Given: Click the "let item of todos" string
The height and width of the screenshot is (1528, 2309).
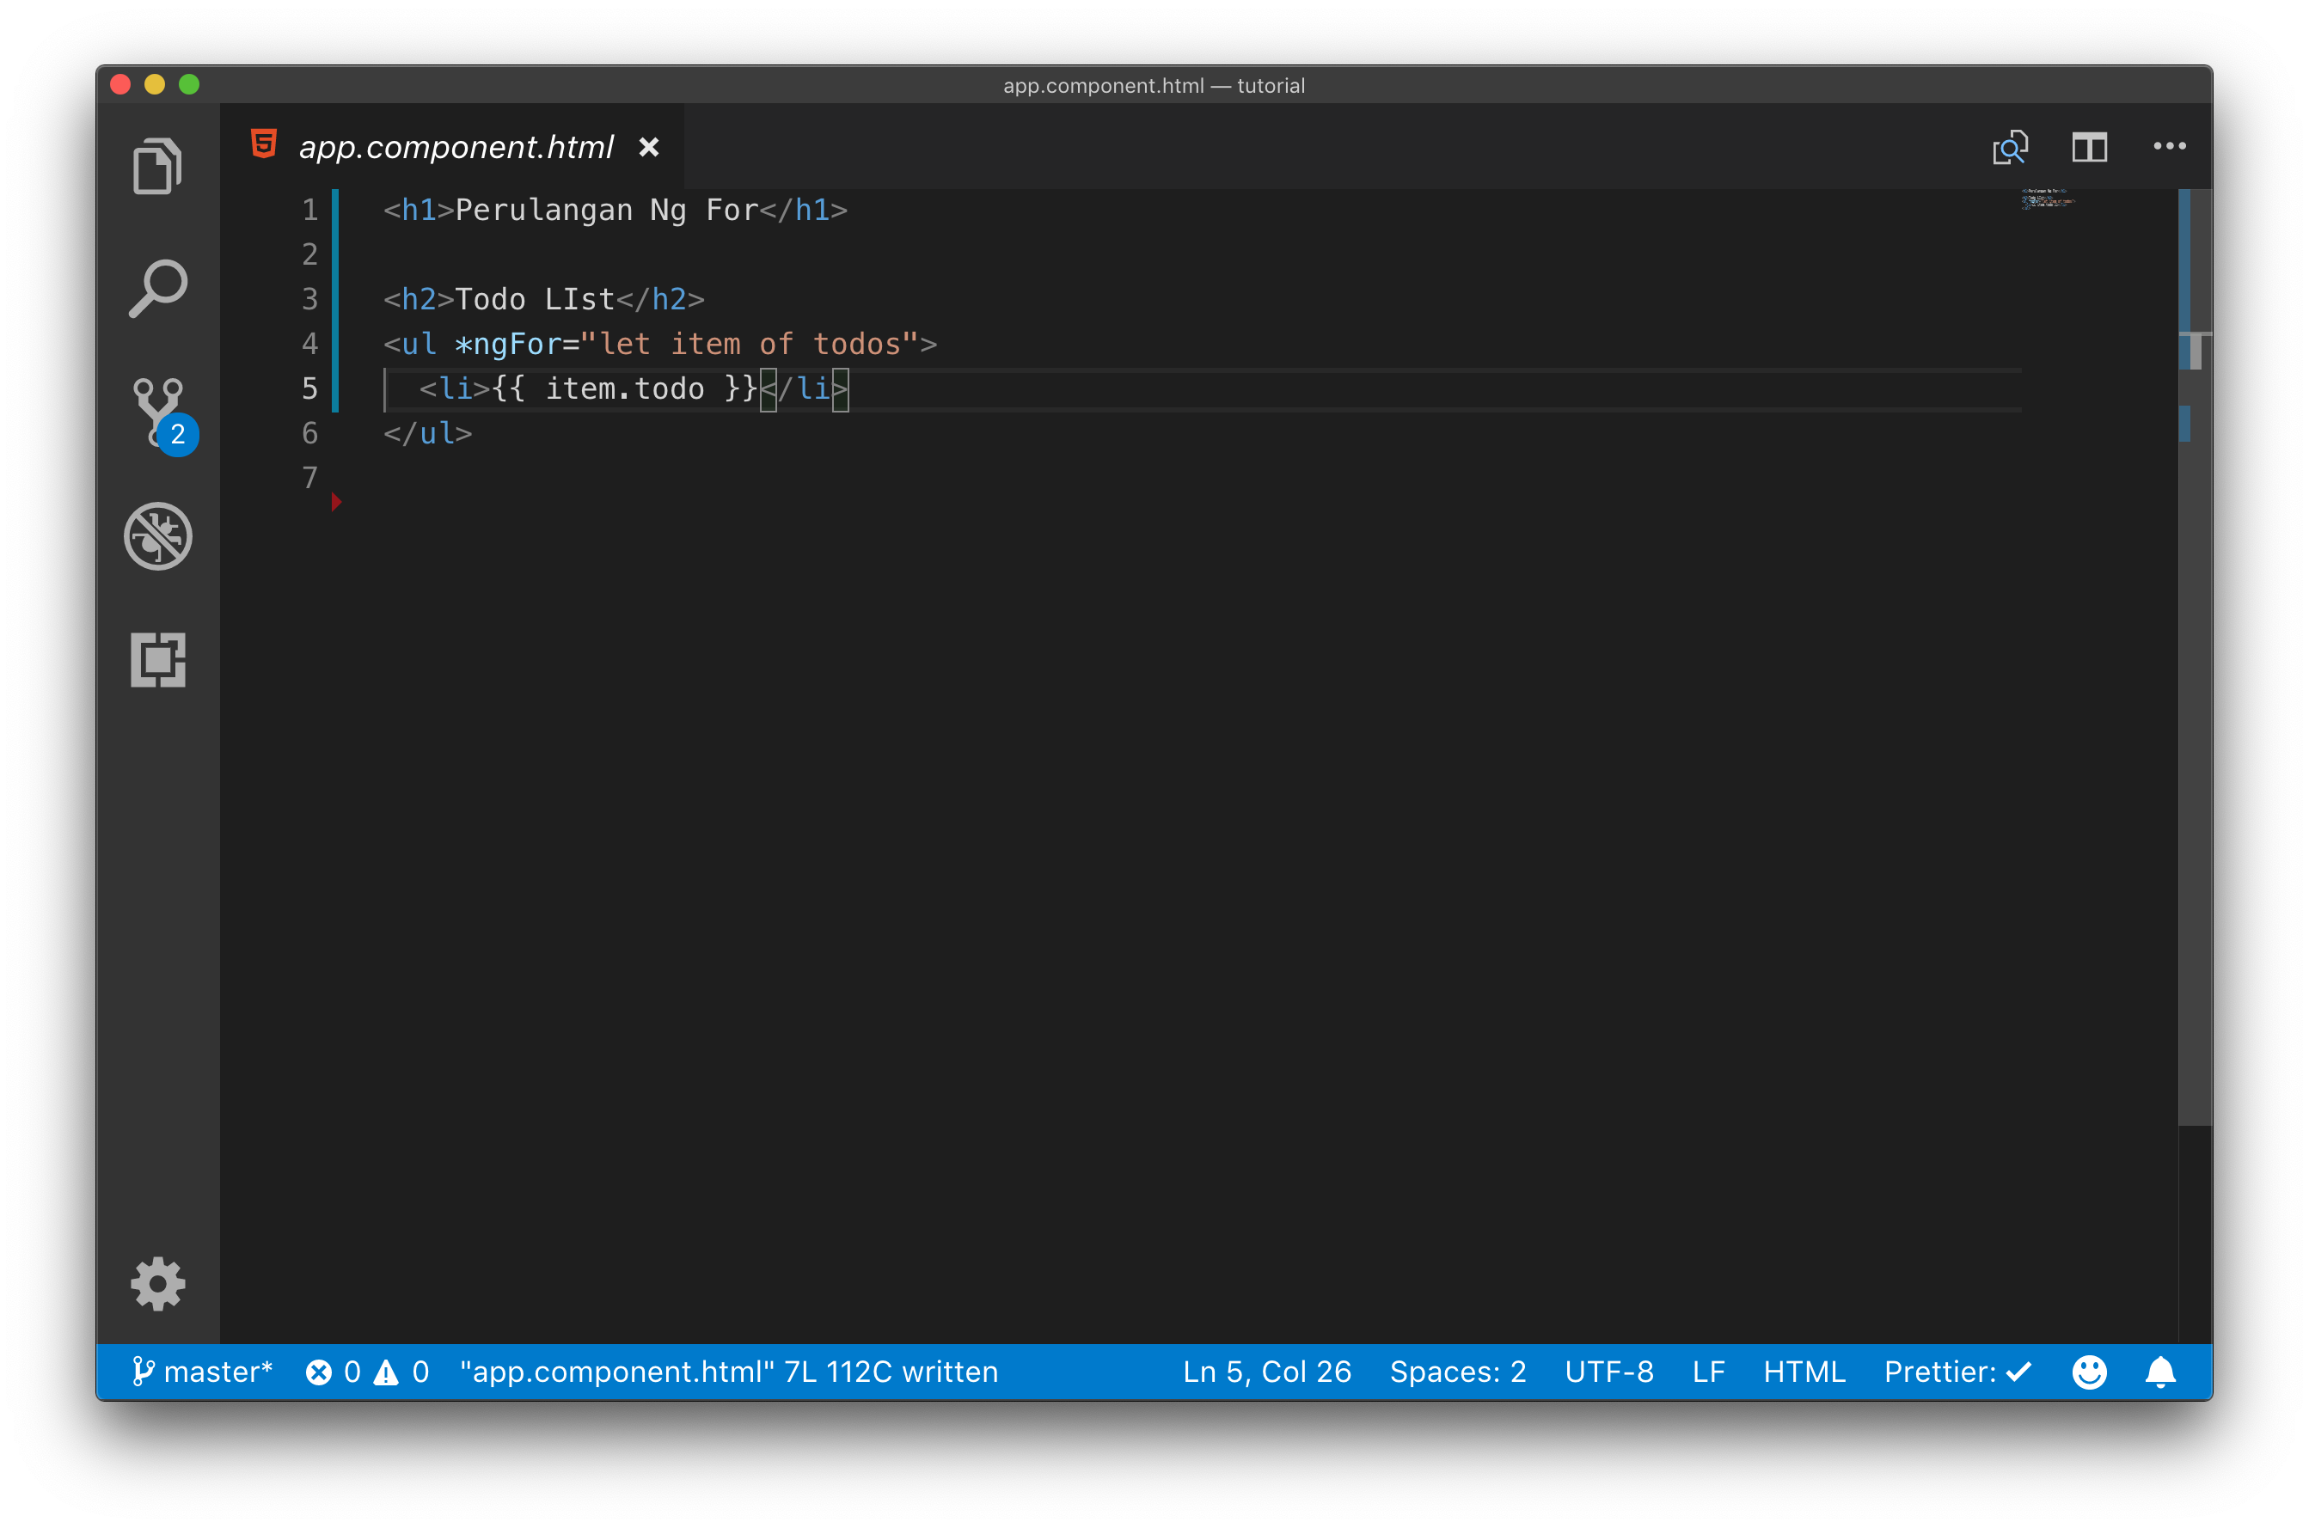Looking at the screenshot, I should point(750,344).
